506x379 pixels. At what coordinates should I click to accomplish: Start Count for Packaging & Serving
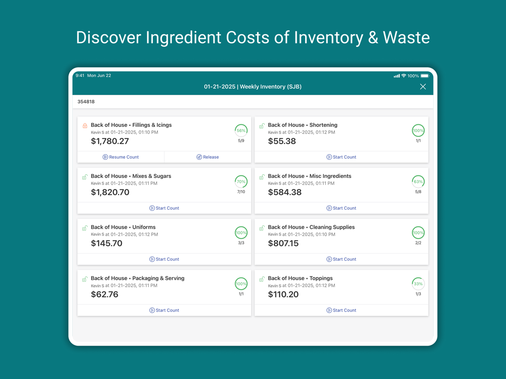[164, 310]
